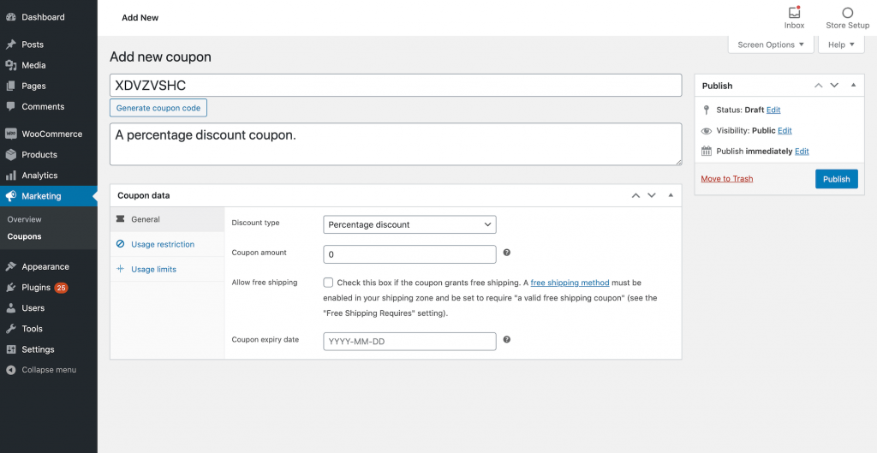The width and height of the screenshot is (877, 453).
Task: Click the help icon beside Coupon amount
Action: [507, 253]
